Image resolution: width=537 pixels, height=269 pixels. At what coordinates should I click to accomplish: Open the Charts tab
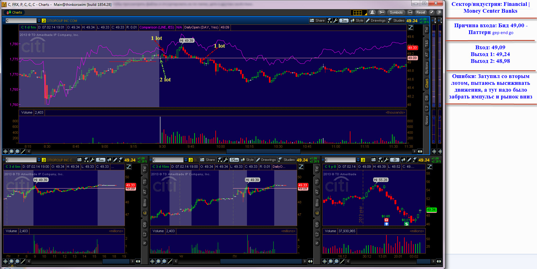[x=15, y=12]
